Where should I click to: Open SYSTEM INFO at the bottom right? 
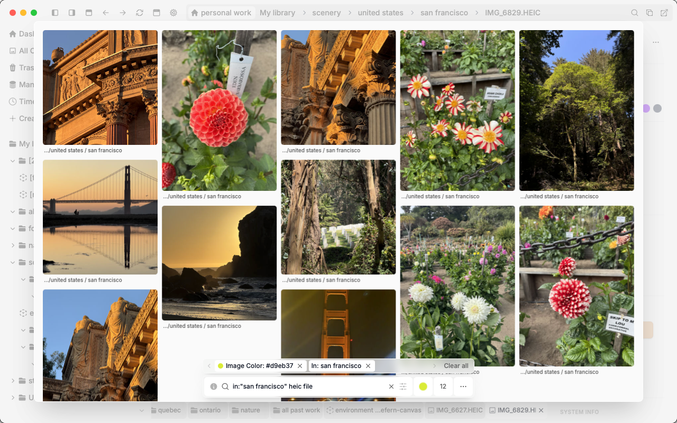coord(579,412)
